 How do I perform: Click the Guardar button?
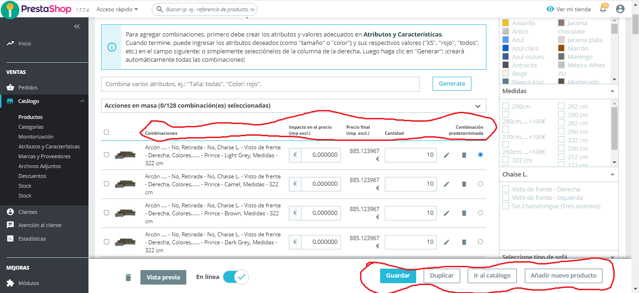(x=398, y=276)
